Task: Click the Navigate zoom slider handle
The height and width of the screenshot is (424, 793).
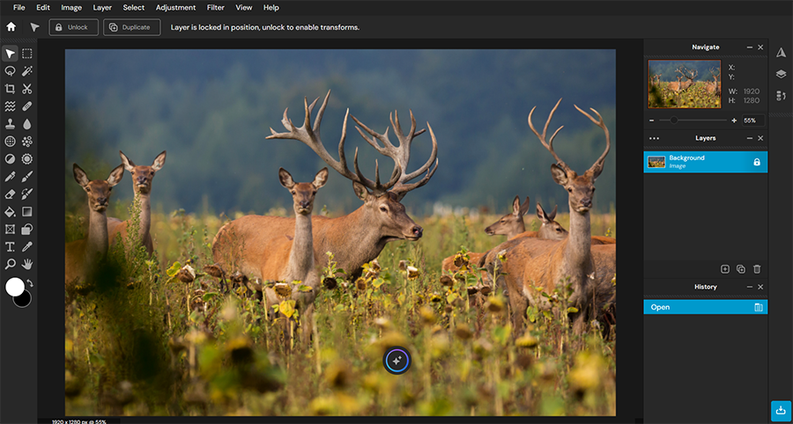Action: pyautogui.click(x=674, y=121)
